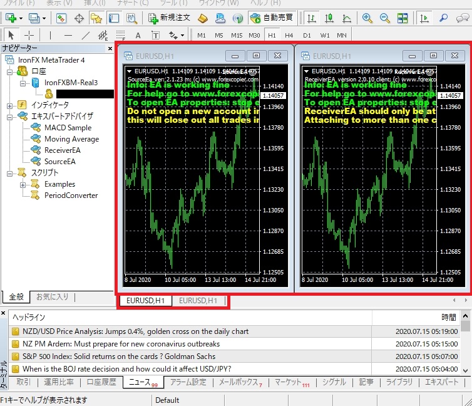Click the 新規注文 new order button
This screenshot has width=472, height=406.
169,18
